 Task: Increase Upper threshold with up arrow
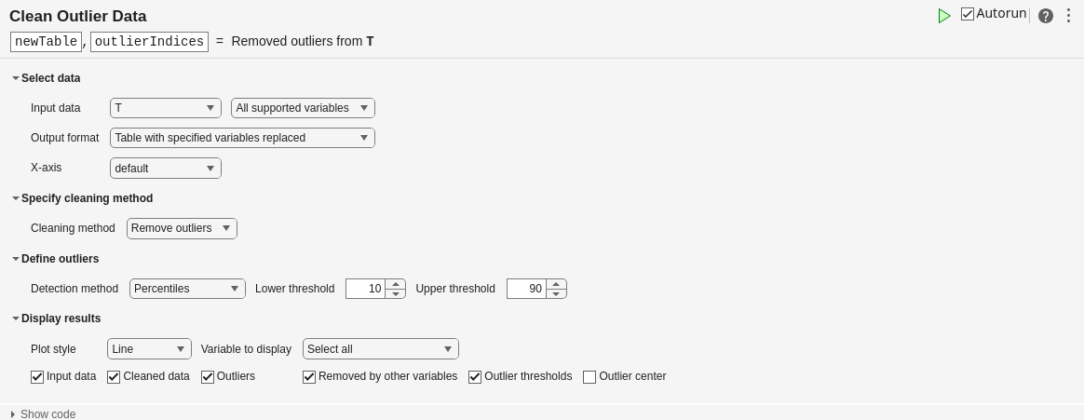tap(556, 284)
